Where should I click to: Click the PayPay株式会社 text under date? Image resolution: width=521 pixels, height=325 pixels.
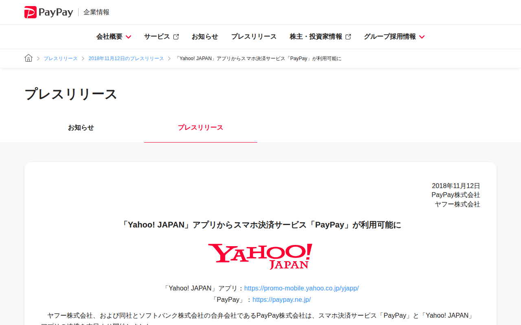(x=456, y=195)
